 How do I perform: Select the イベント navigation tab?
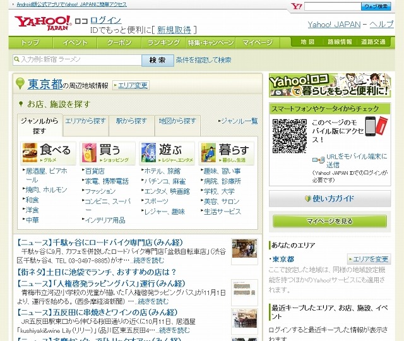tap(75, 42)
